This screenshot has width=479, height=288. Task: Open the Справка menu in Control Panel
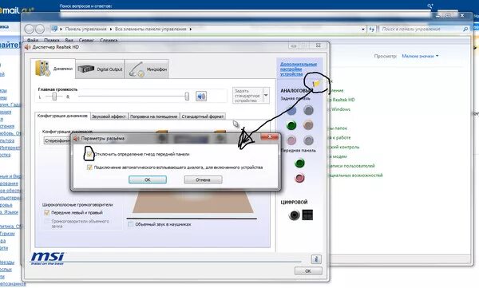coord(109,41)
